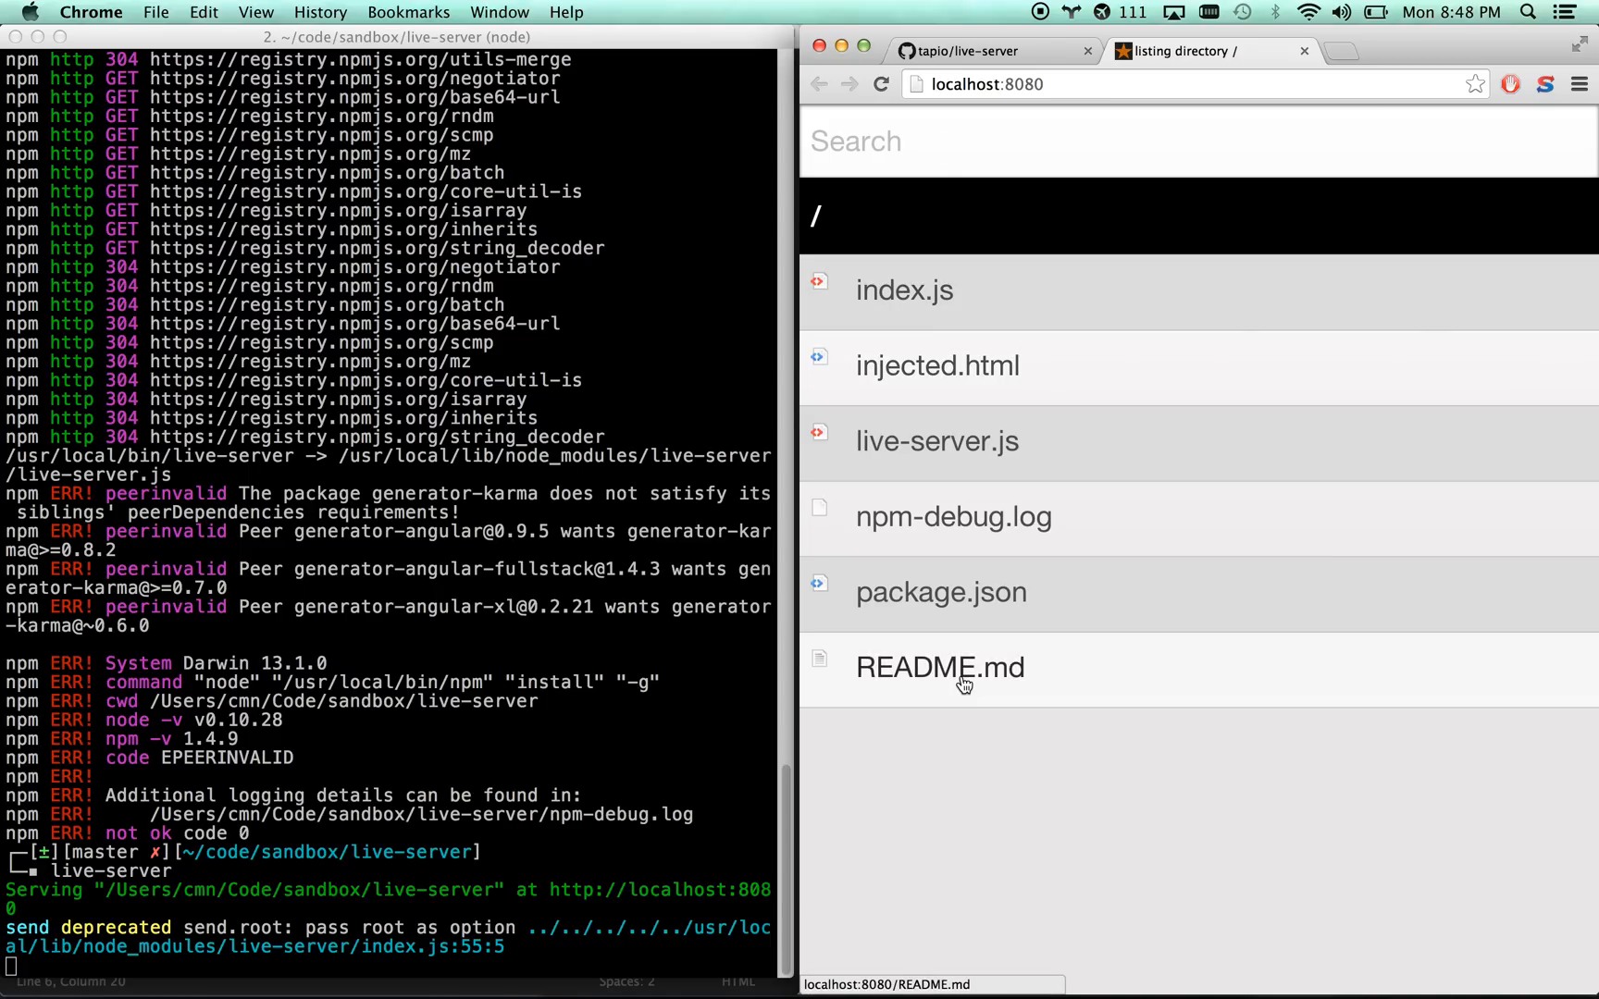The height and width of the screenshot is (999, 1599).
Task: Open package.json from the directory listing
Action: 940,592
